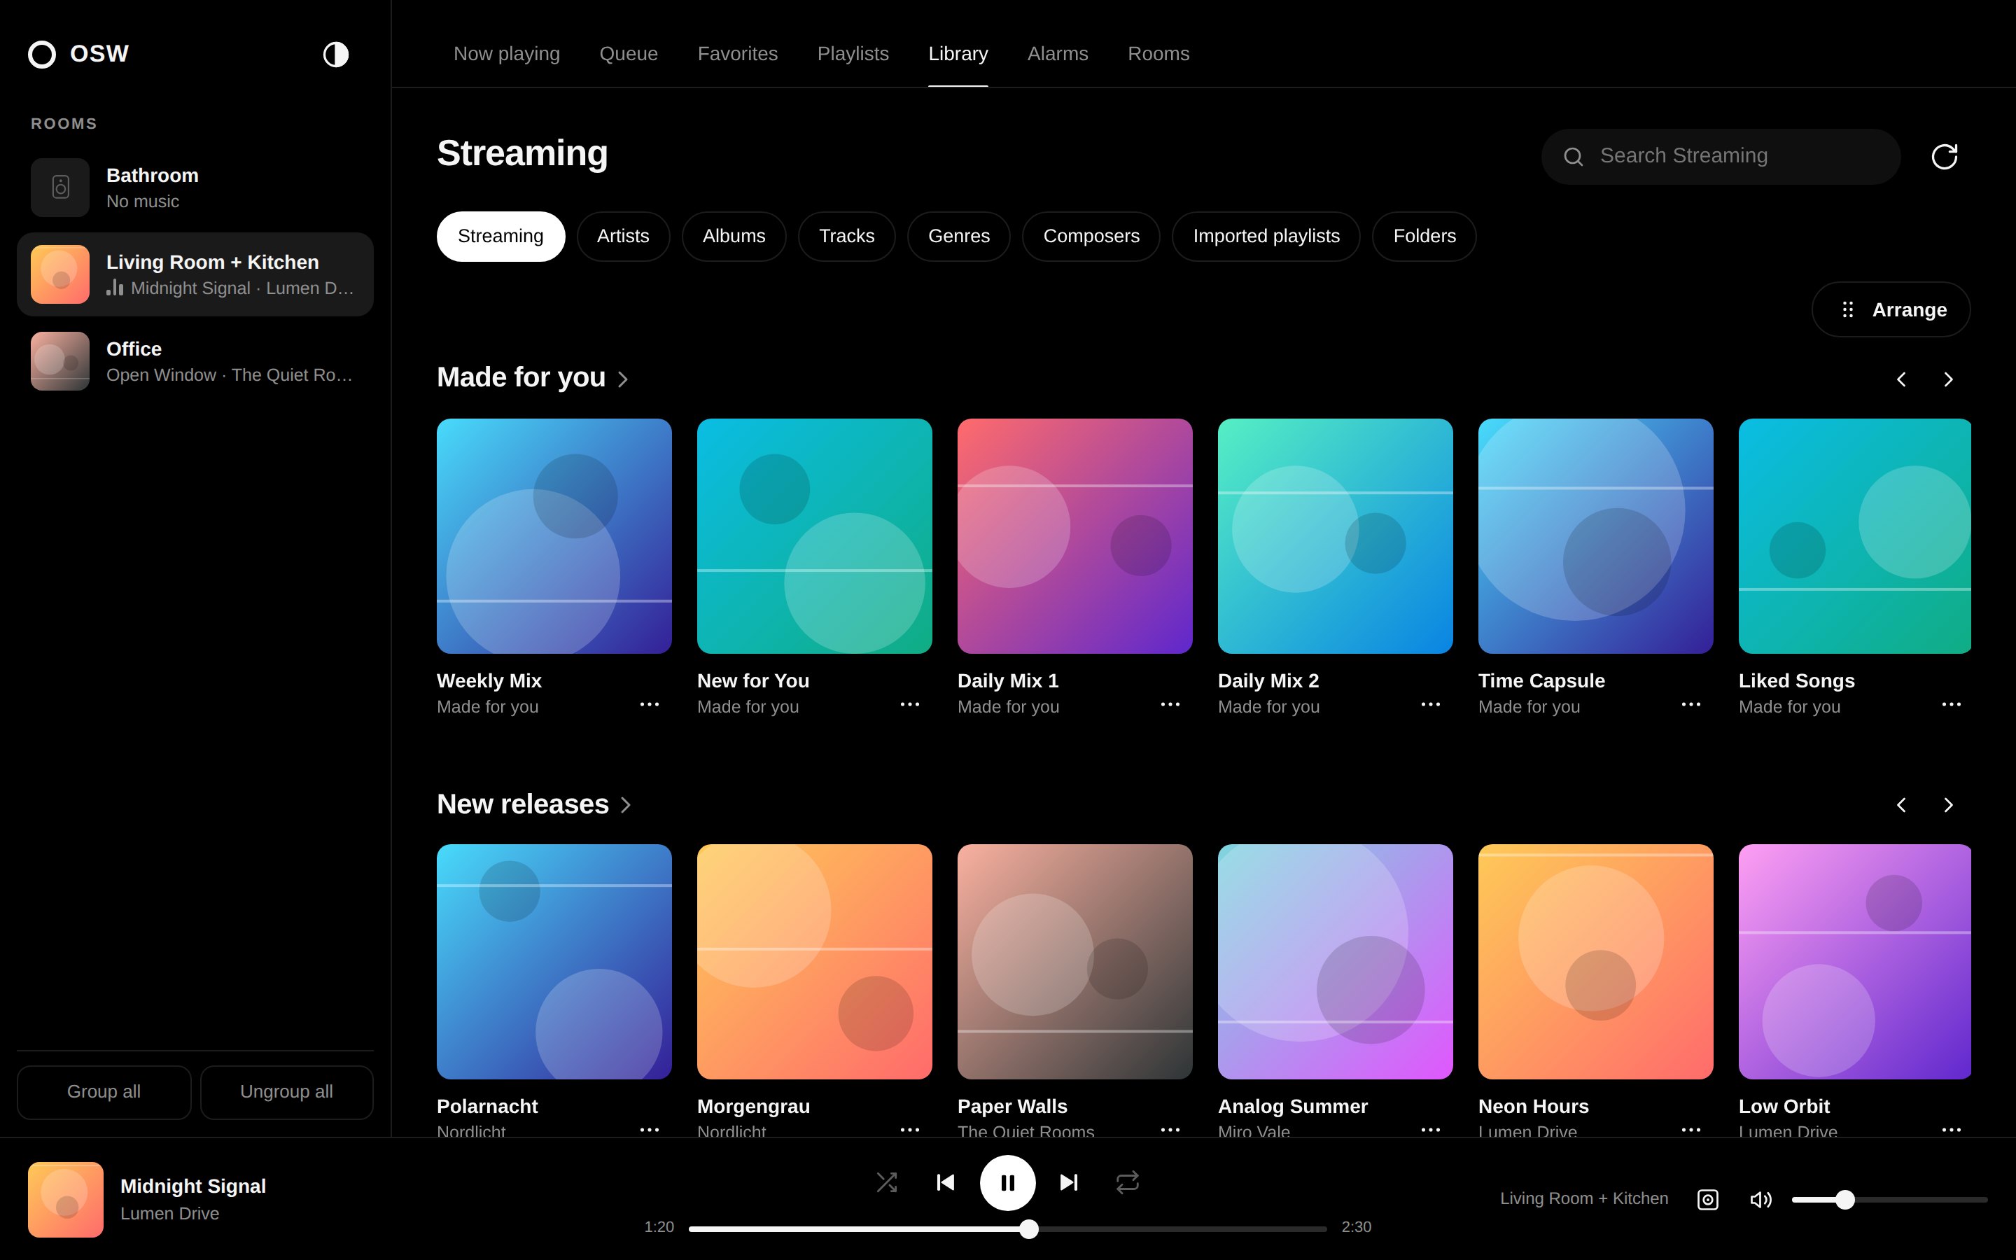Open the Queue tab
The width and height of the screenshot is (2016, 1260).
tap(629, 53)
